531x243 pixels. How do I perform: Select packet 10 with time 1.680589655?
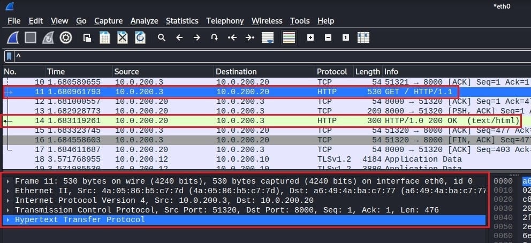click(267, 82)
